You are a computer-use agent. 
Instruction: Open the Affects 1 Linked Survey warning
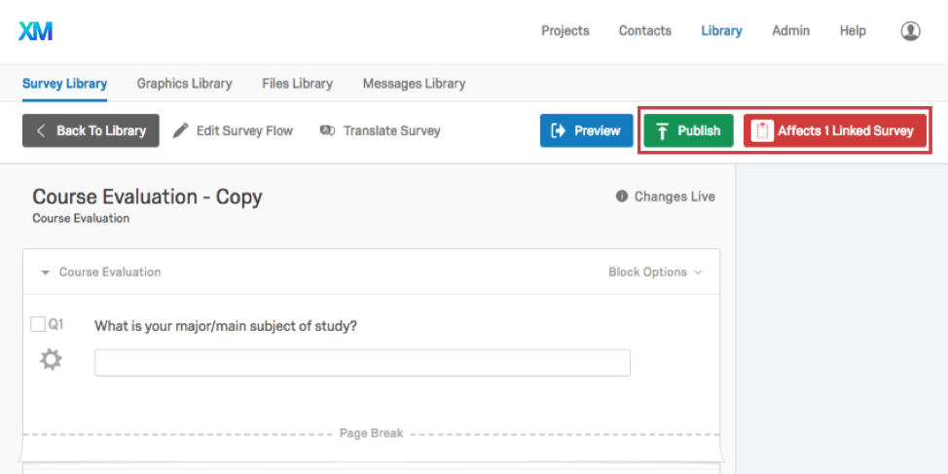(834, 130)
